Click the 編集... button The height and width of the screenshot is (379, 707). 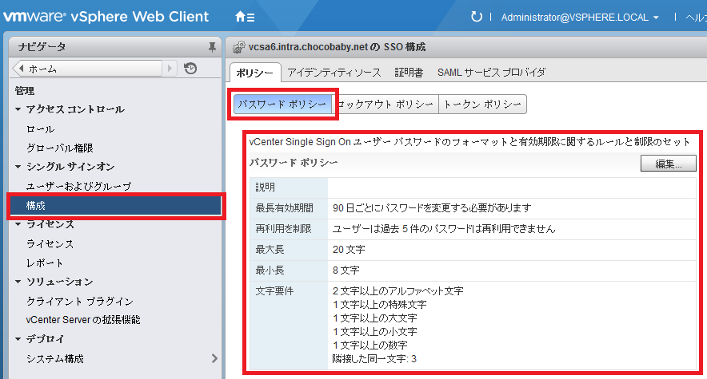pyautogui.click(x=669, y=164)
